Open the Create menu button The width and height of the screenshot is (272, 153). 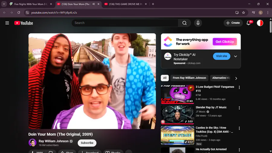[x=233, y=23]
